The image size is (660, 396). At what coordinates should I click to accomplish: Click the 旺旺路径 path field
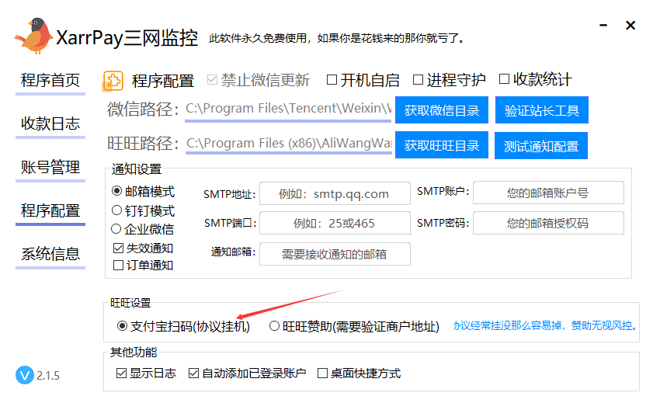[x=289, y=144]
